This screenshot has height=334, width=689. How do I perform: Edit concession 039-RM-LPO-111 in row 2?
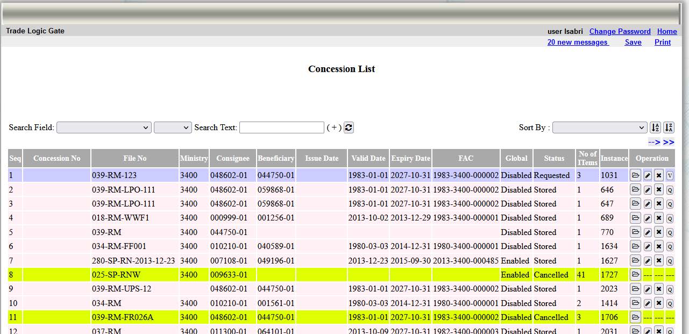click(648, 190)
